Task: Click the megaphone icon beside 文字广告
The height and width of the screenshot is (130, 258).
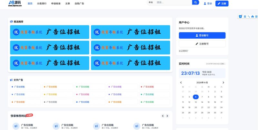Action: 11,80
